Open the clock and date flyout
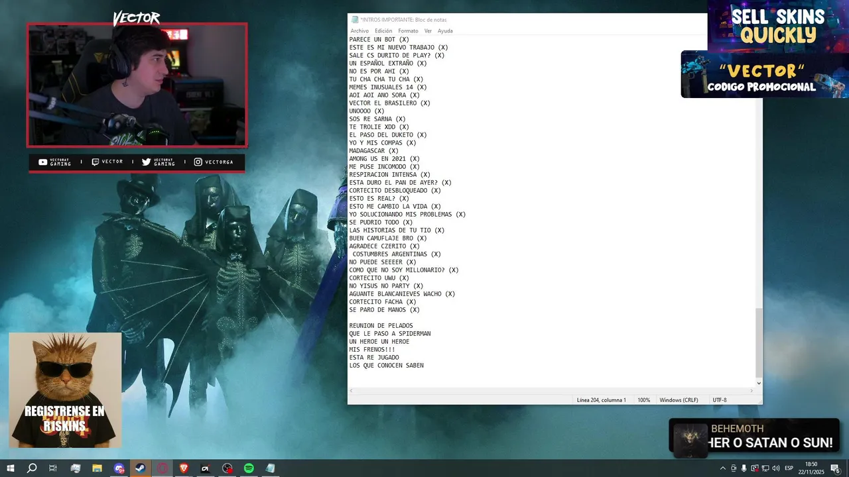Image resolution: width=849 pixels, height=477 pixels. 811,468
